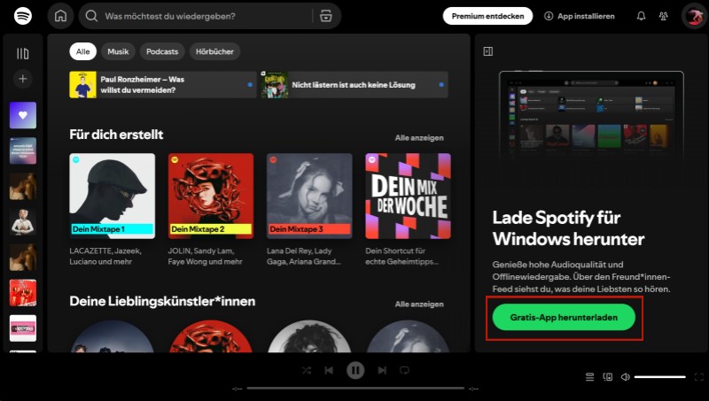
Task: Skip to next track
Action: coord(382,370)
